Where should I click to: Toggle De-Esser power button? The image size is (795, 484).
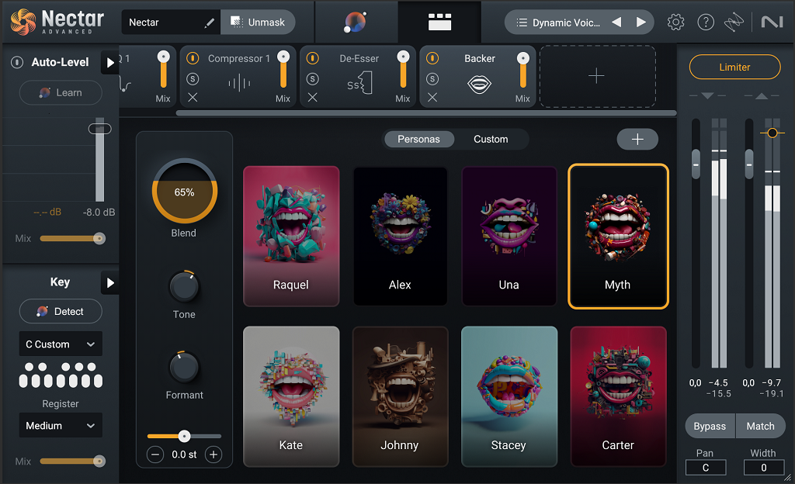312,59
